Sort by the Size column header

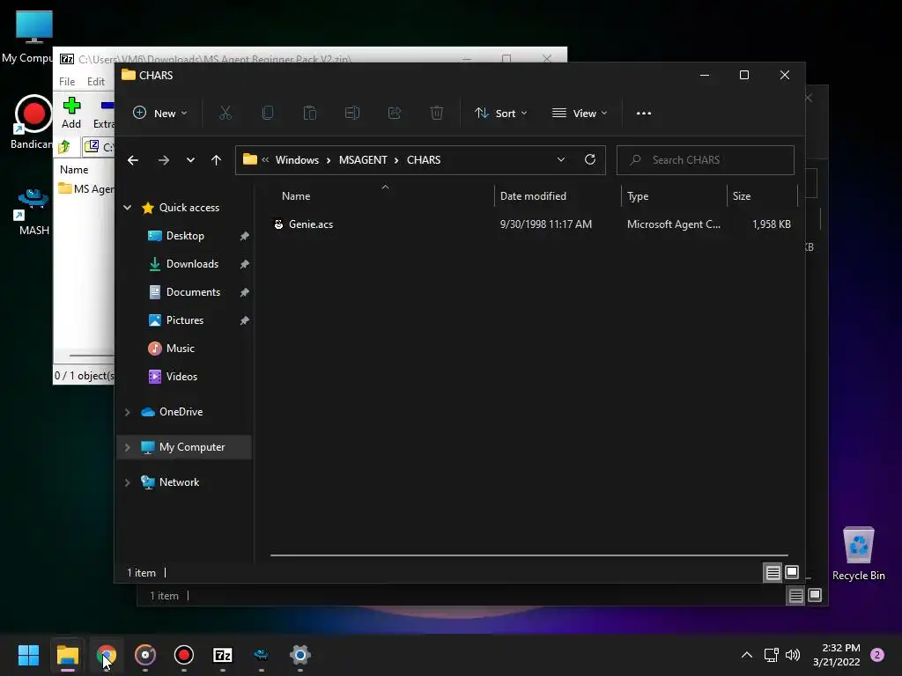click(762, 196)
